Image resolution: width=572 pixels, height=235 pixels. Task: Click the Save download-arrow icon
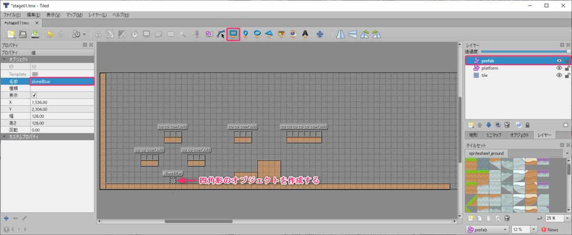coord(35,34)
